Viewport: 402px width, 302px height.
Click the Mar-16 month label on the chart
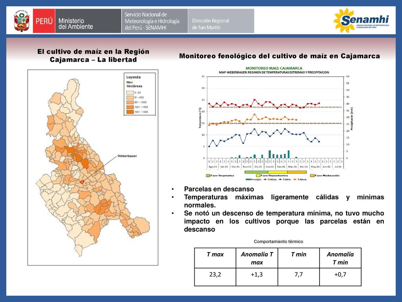pos(292,167)
